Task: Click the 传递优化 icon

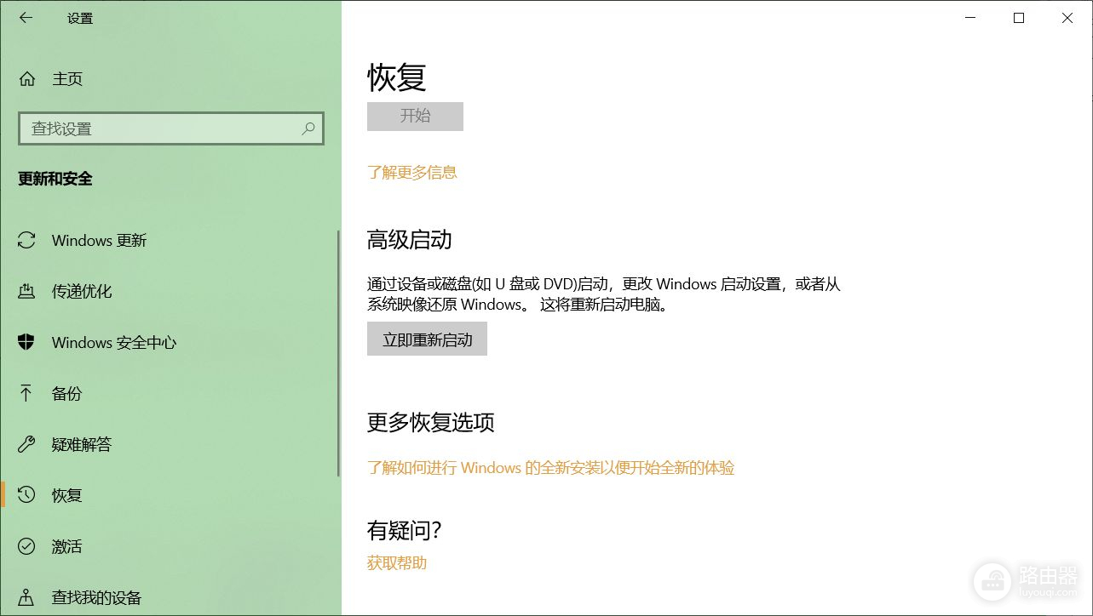Action: click(26, 292)
